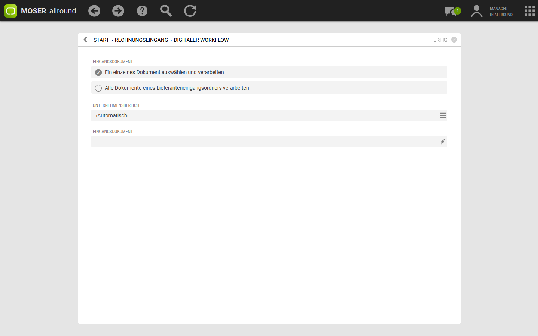Navigate to START breadcrumb

(x=101, y=40)
